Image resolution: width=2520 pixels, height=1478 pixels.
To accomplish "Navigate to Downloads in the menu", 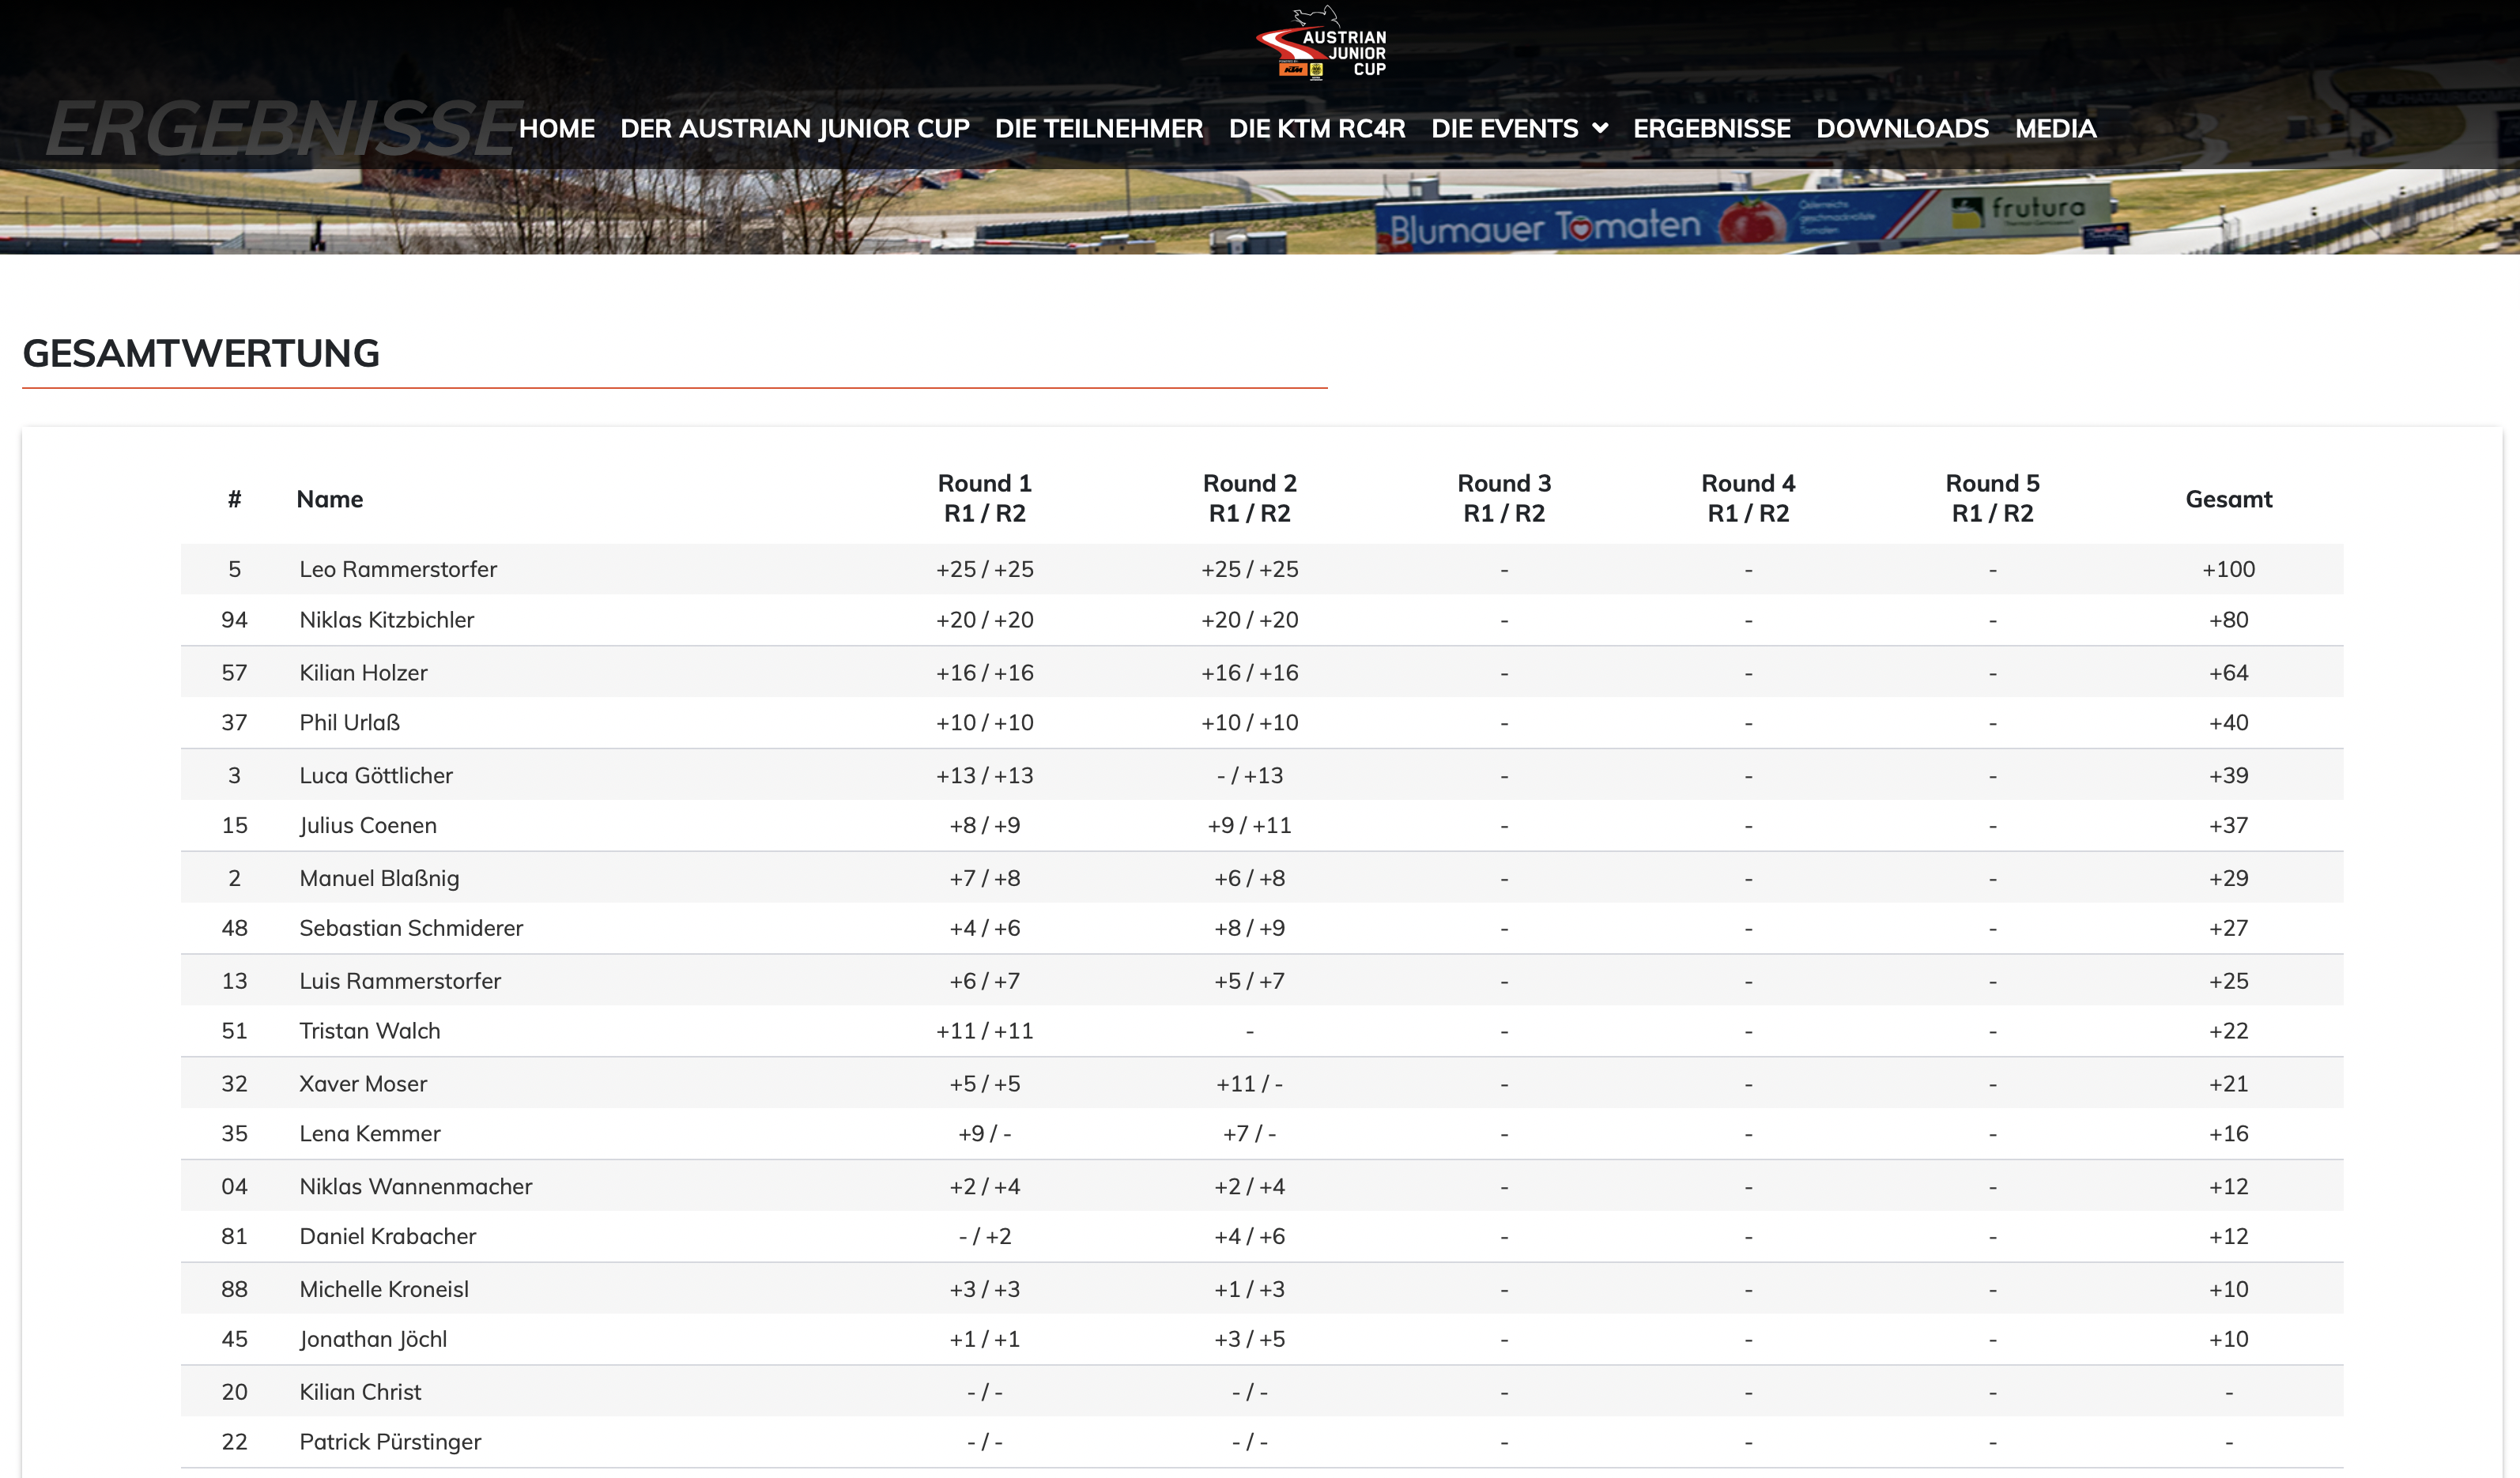I will (1902, 128).
